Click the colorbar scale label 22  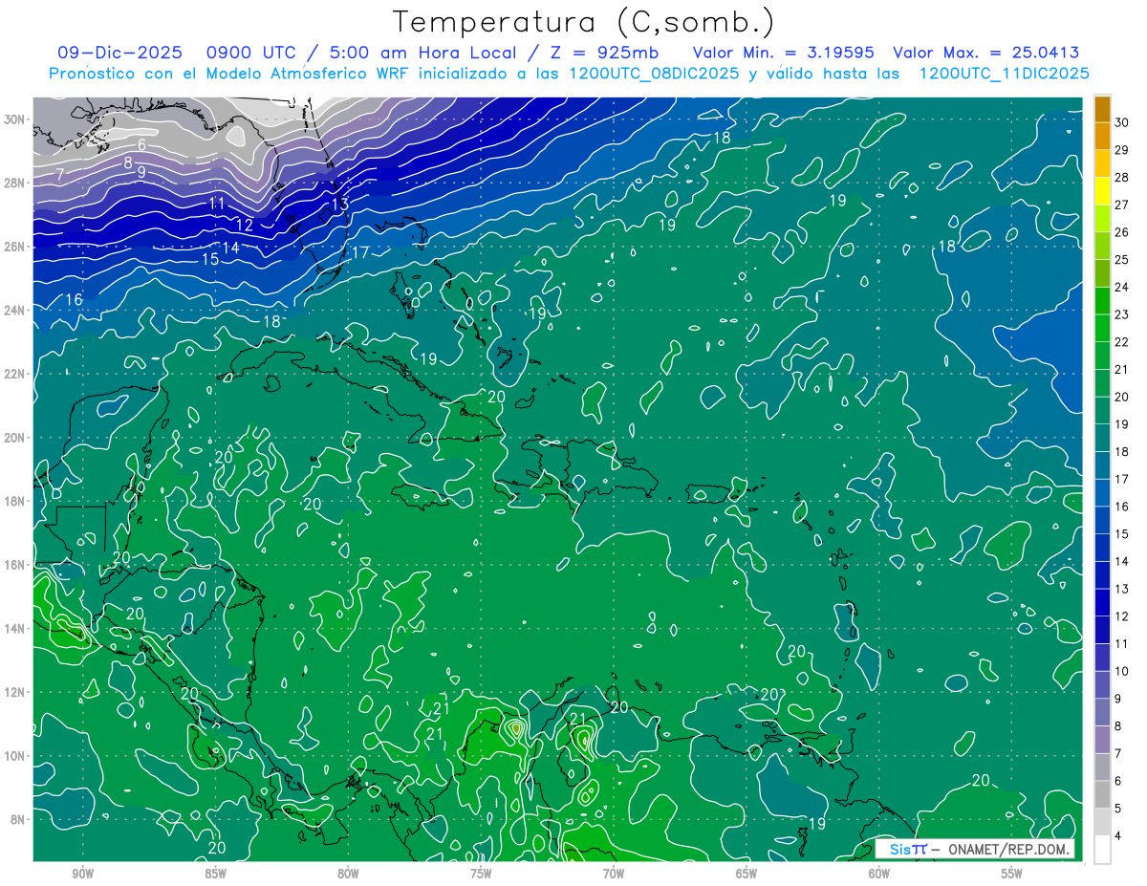point(1122,342)
